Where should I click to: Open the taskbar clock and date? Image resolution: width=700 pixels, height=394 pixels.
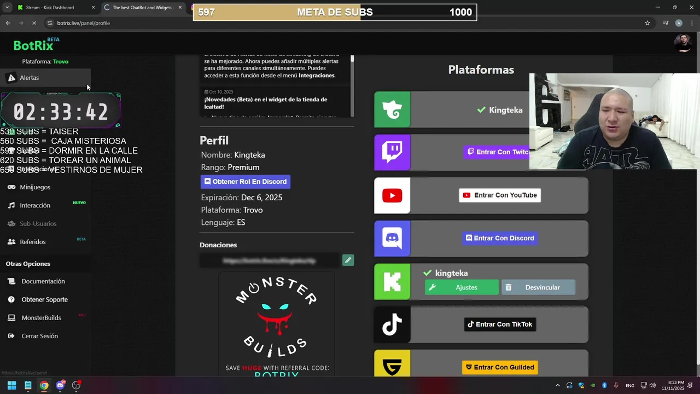[x=673, y=385]
